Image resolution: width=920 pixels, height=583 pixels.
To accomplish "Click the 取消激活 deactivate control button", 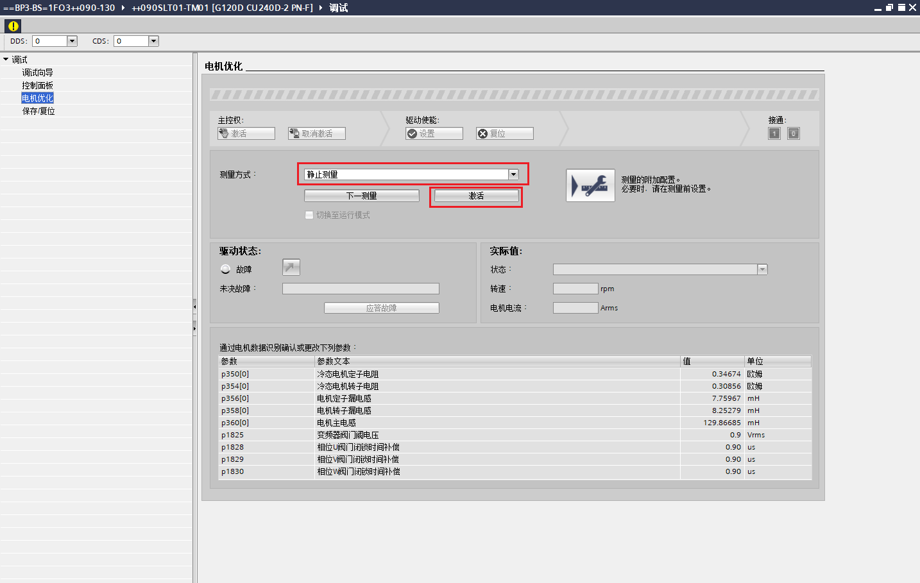I will point(317,133).
